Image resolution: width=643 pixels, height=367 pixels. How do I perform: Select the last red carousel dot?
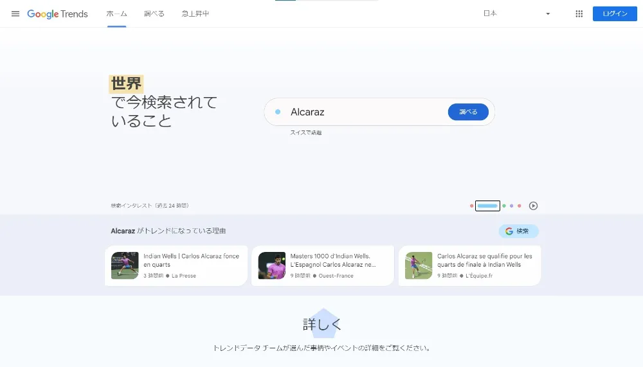tap(519, 206)
